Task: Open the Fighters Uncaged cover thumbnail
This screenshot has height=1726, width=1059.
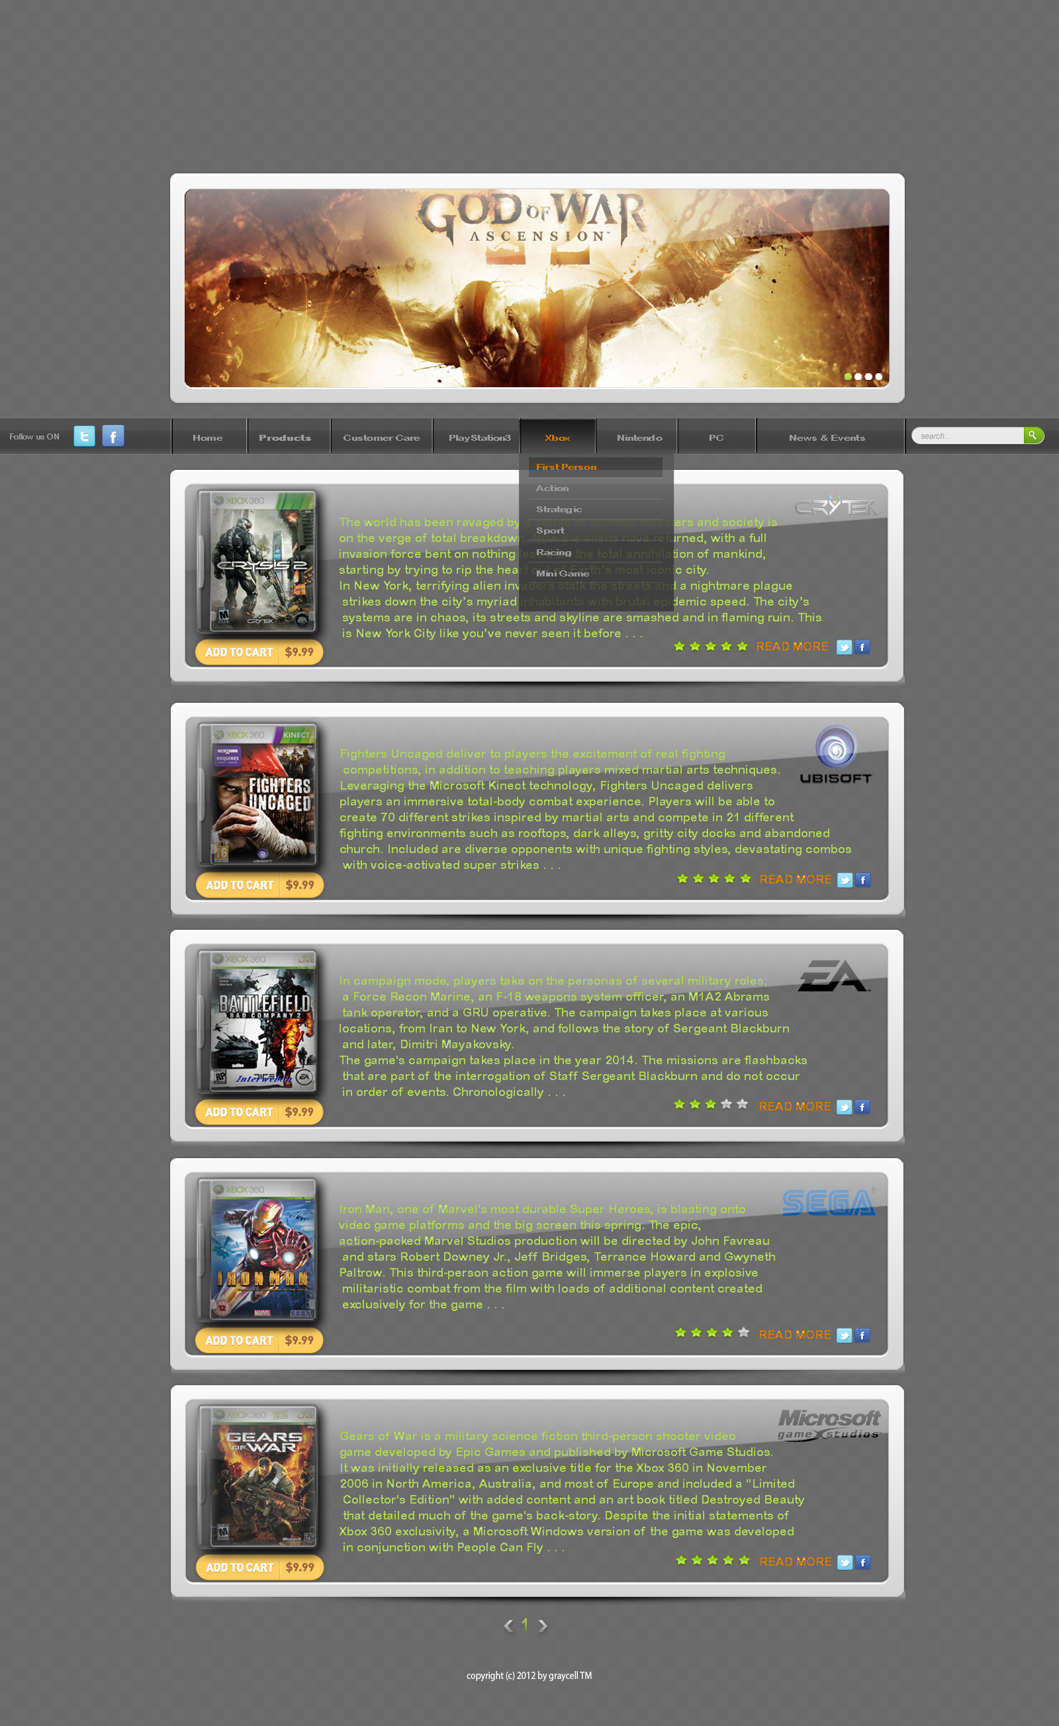Action: 257,795
